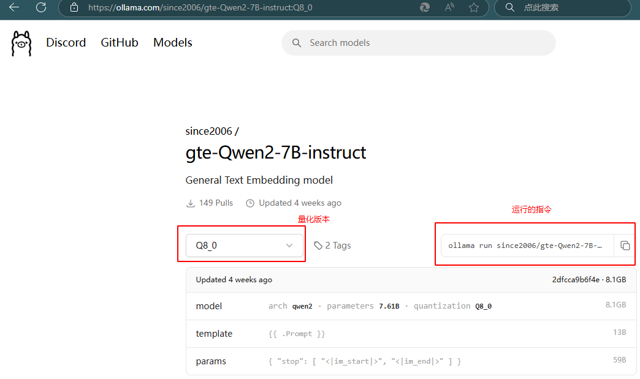This screenshot has height=379, width=640.
Task: Click magnifier icon in Search models field
Action: [x=297, y=43]
